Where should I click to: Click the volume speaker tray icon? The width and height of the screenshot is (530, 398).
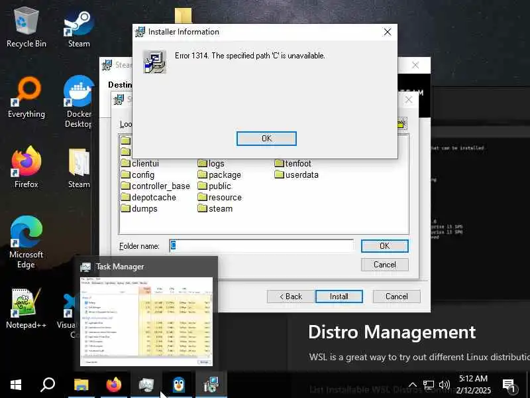(444, 385)
